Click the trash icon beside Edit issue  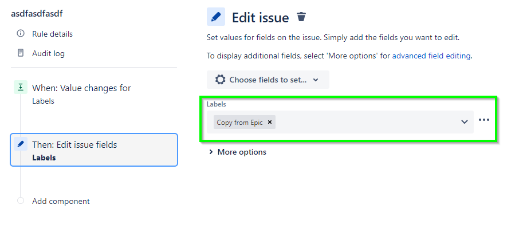301,17
